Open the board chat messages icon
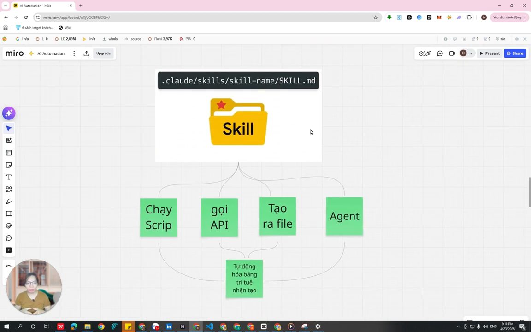Screen dimensions: 531x332 click(440, 53)
